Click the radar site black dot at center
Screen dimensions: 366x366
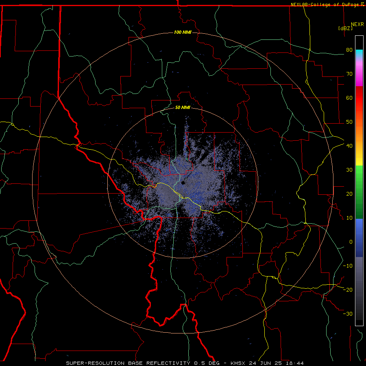click(x=183, y=183)
